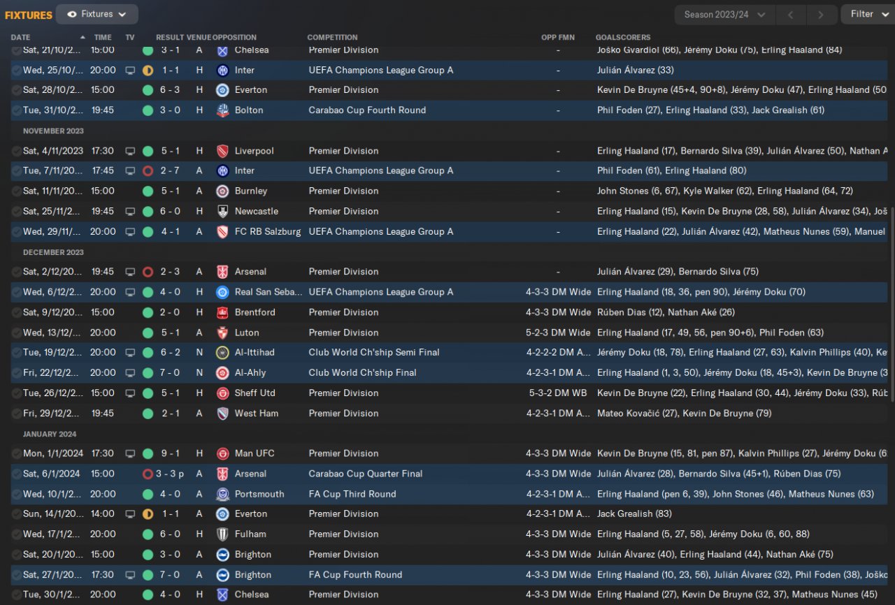
Task: Click the TV icon in the Man UFC row
Action: [130, 453]
